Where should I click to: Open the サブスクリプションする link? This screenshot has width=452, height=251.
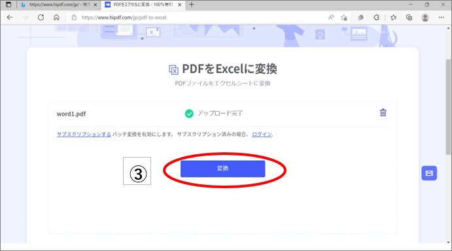click(x=84, y=134)
